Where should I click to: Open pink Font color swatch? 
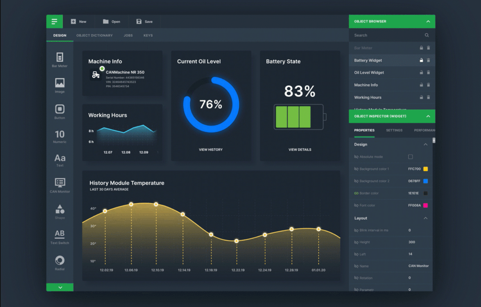(425, 205)
